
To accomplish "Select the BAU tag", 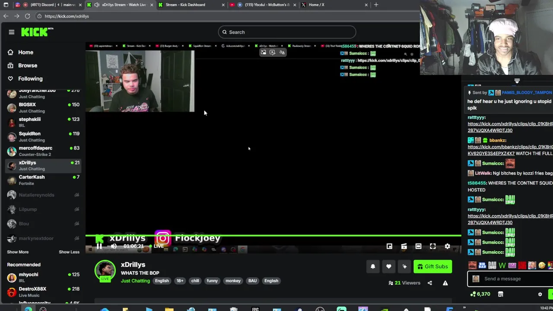I will point(252,281).
